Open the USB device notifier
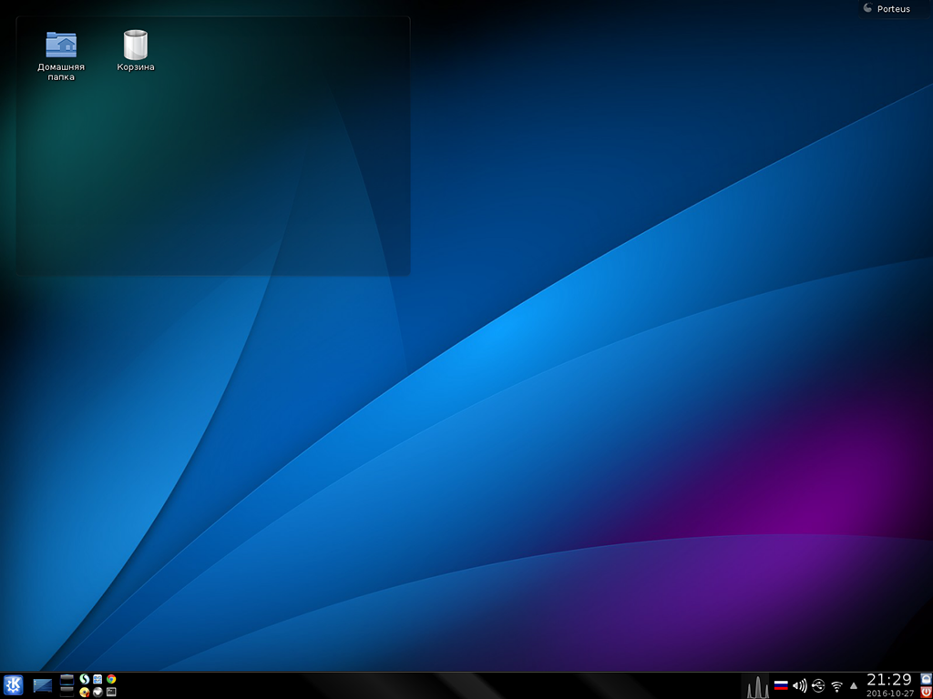 click(818, 686)
